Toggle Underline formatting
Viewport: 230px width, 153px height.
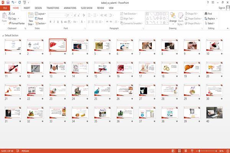click(58, 22)
